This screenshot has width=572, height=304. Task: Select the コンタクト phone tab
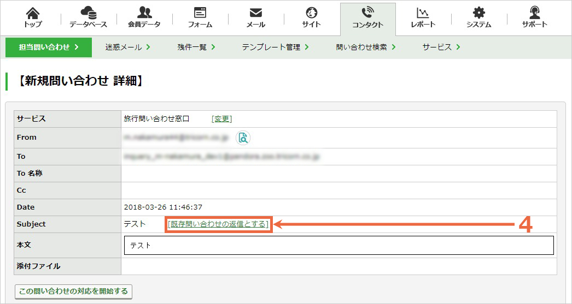tap(367, 18)
